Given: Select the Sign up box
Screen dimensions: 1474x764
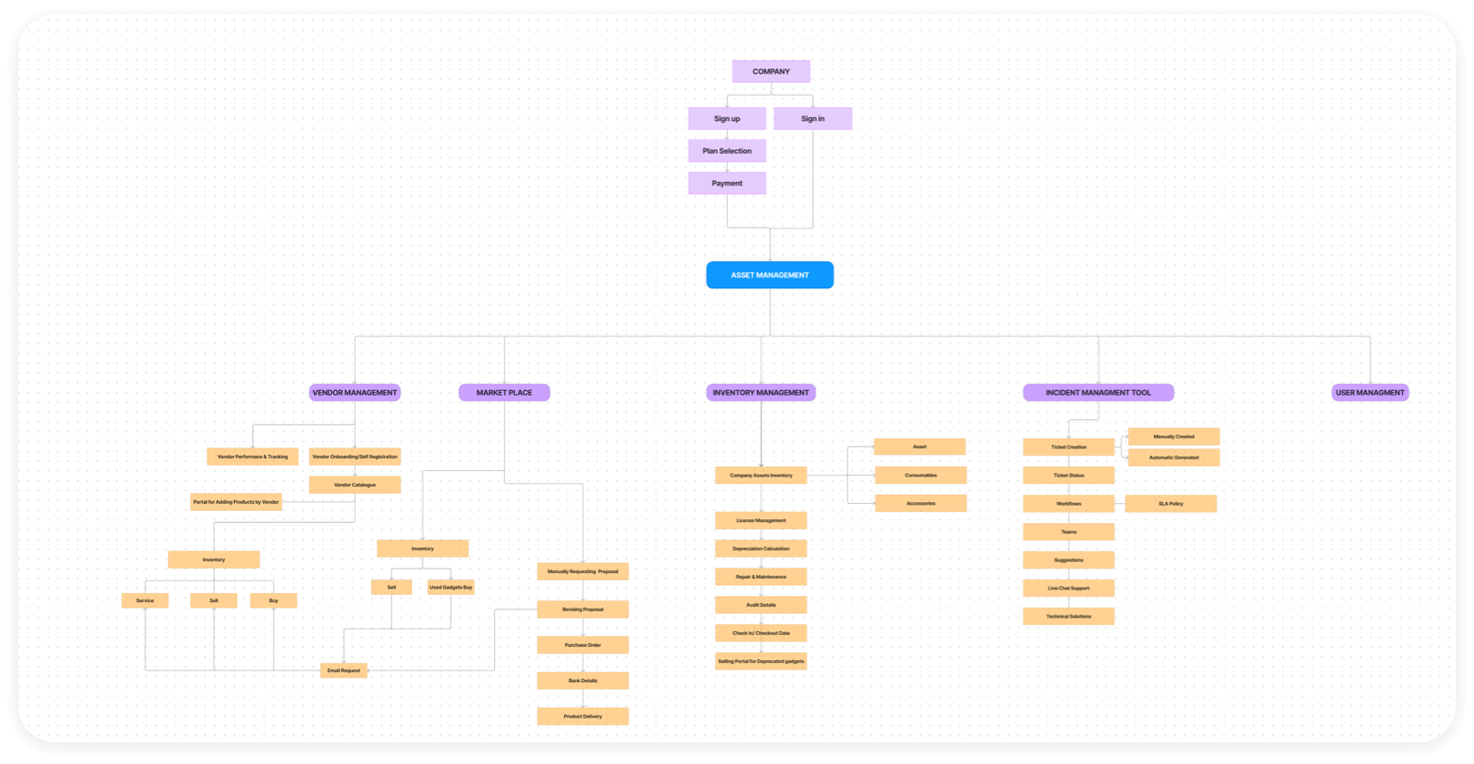Looking at the screenshot, I should pos(727,119).
